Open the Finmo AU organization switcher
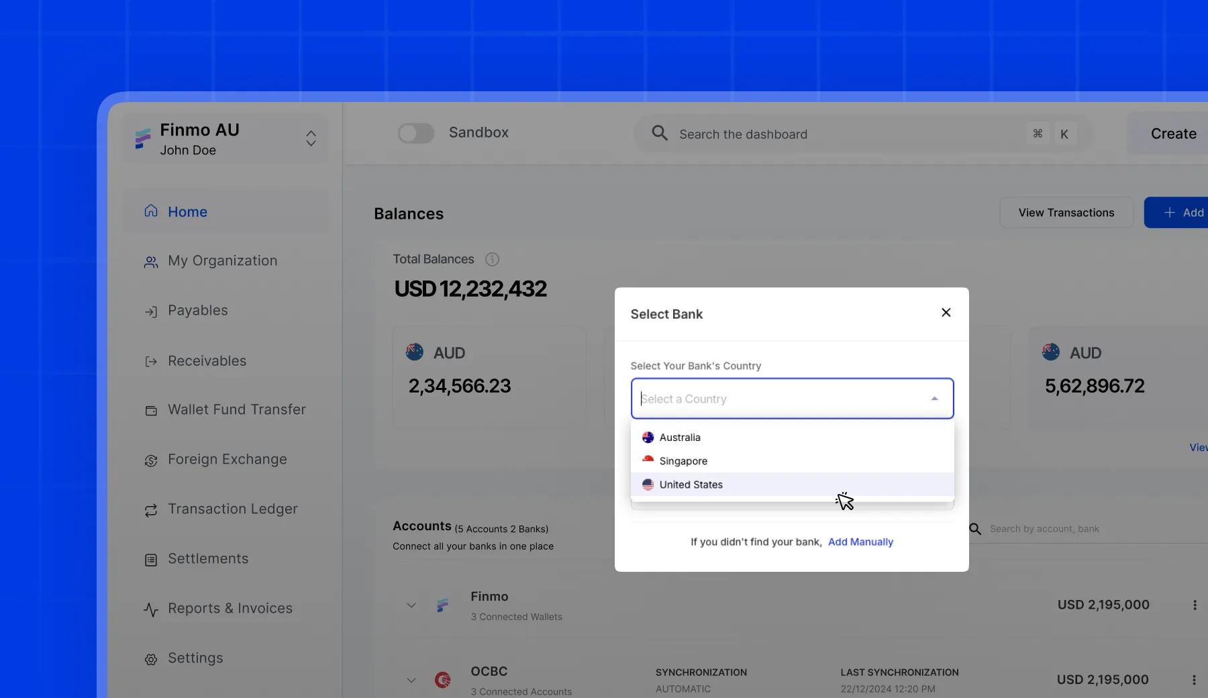 (x=311, y=138)
